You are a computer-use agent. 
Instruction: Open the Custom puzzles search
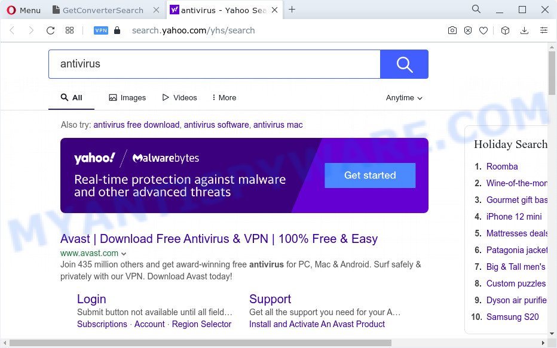tap(516, 284)
